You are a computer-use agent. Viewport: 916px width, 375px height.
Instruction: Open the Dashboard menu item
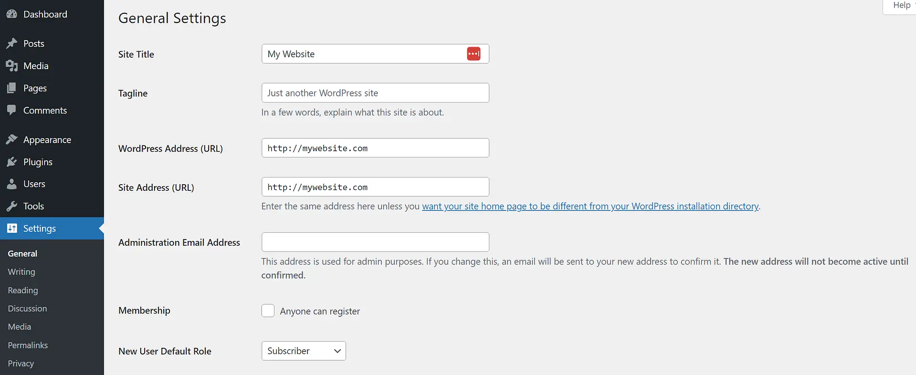pos(52,14)
